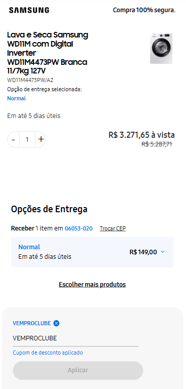Click the CEP number 06053-020

[x=79, y=228]
